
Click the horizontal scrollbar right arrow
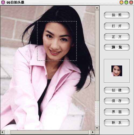(93, 132)
